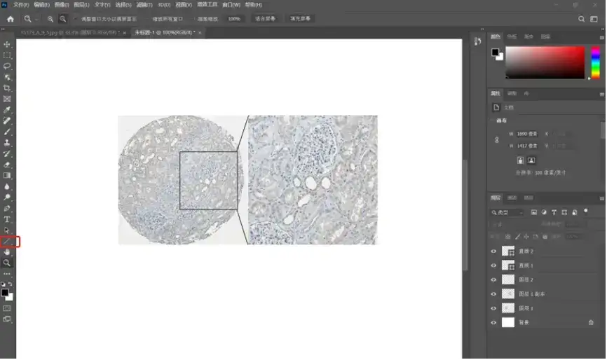This screenshot has height=360, width=607.
Task: Toggle visibility of 图层 2 layer
Action: pos(493,279)
